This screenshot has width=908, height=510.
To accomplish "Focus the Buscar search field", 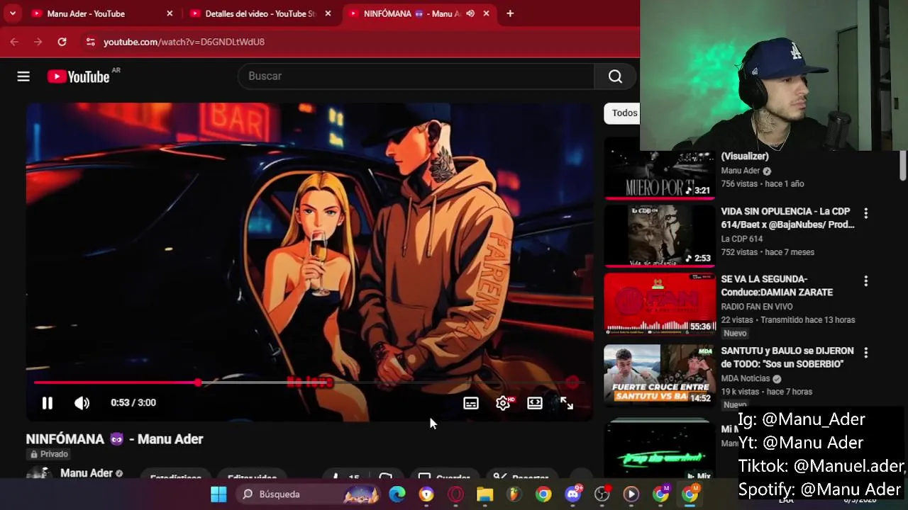I will tap(416, 76).
